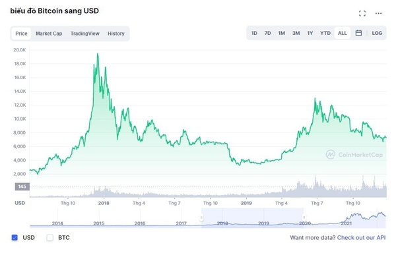Select the YTD time range
The width and height of the screenshot is (396, 257).
point(325,33)
